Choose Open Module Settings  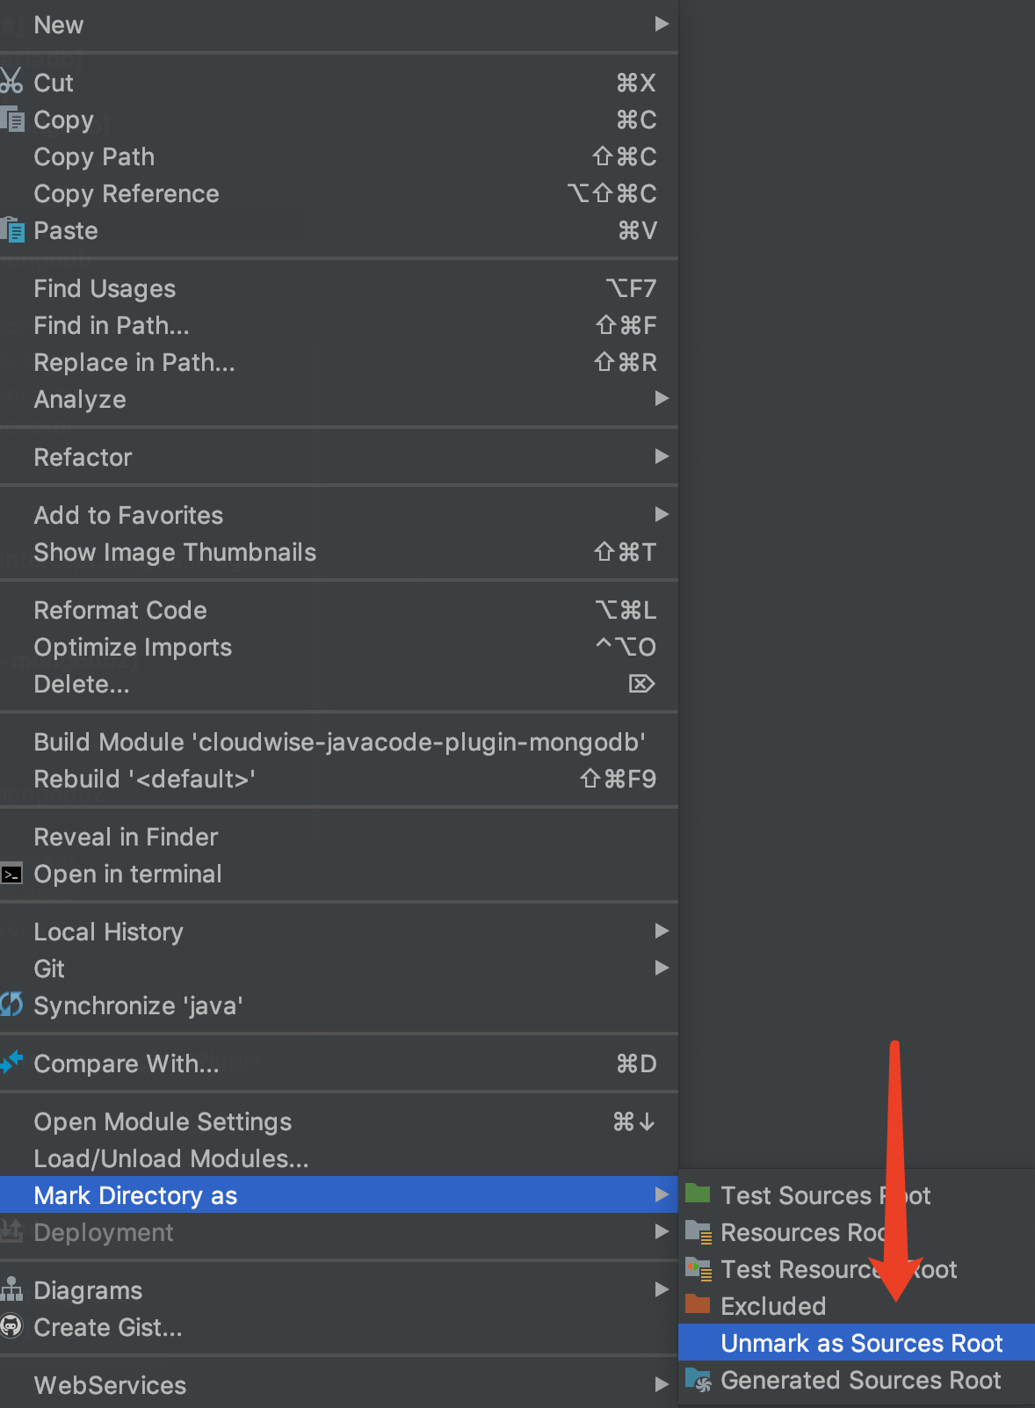click(163, 1121)
